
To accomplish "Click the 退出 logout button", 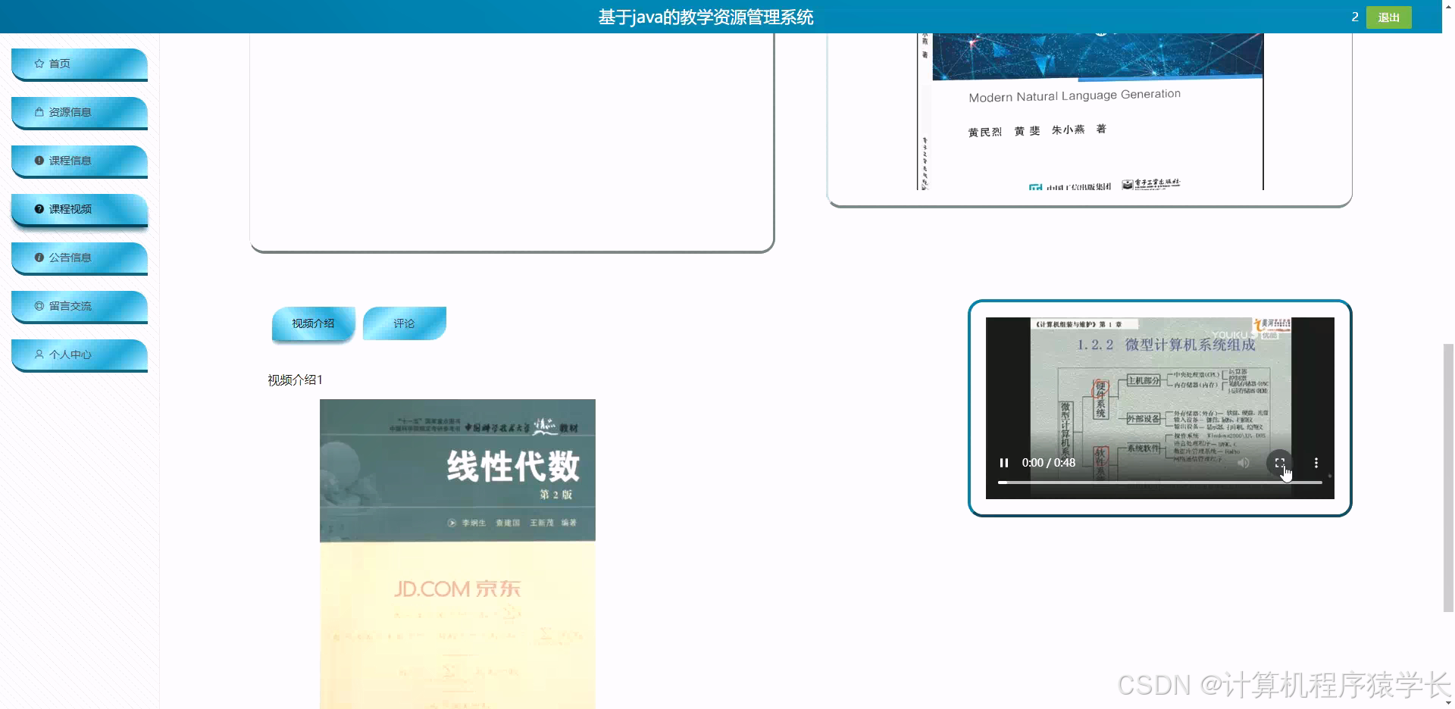I will point(1388,17).
